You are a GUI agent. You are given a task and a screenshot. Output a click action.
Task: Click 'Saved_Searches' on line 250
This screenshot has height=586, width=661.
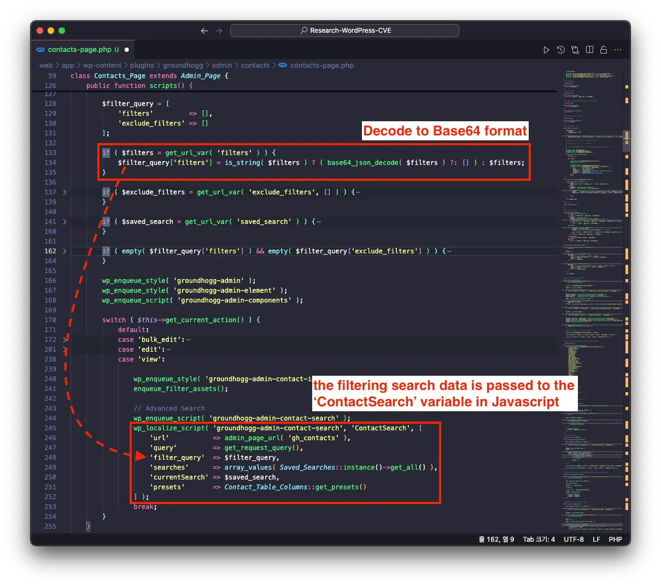click(307, 467)
